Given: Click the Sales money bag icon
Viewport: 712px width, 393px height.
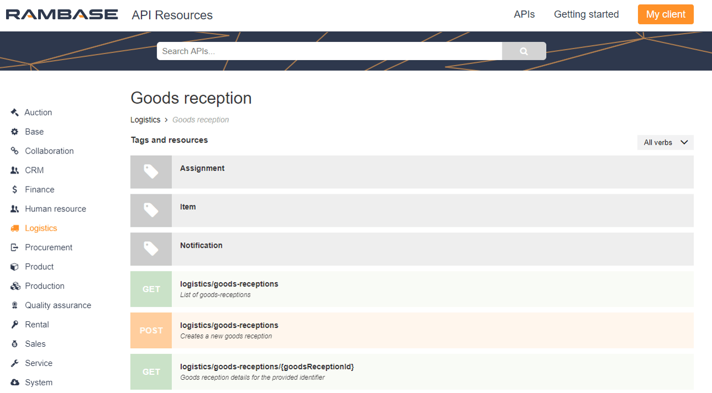Looking at the screenshot, I should click(x=15, y=344).
